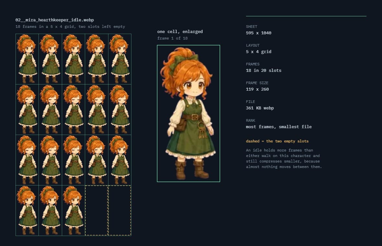Click the FILE label
This screenshot has height=246, width=382.
point(251,102)
